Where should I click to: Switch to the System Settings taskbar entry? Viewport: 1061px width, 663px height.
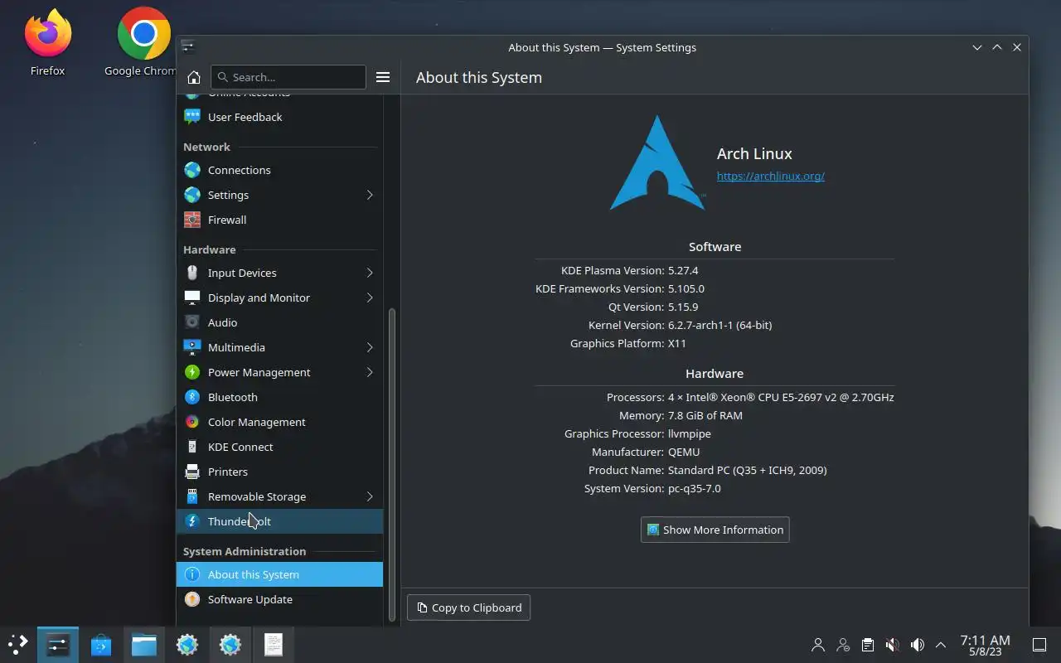coord(57,644)
